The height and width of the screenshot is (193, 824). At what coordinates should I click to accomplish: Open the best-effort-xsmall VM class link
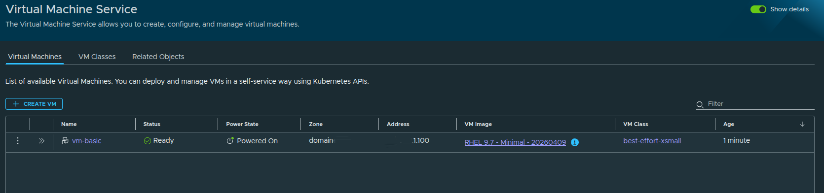pos(652,141)
